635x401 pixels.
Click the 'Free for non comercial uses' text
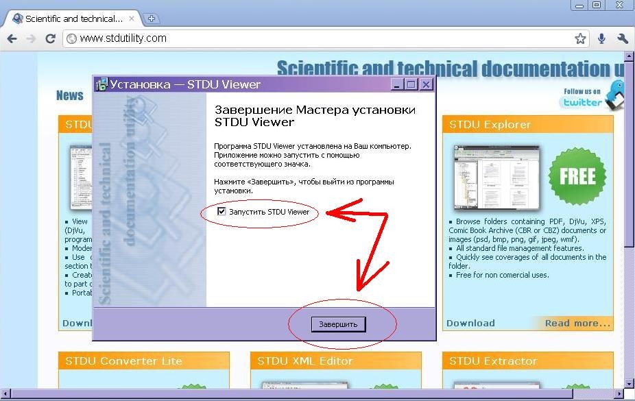coord(502,275)
